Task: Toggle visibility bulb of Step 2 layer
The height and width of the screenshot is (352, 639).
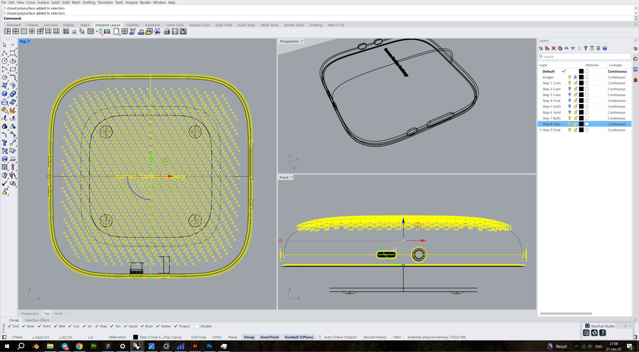Action: coord(569,89)
